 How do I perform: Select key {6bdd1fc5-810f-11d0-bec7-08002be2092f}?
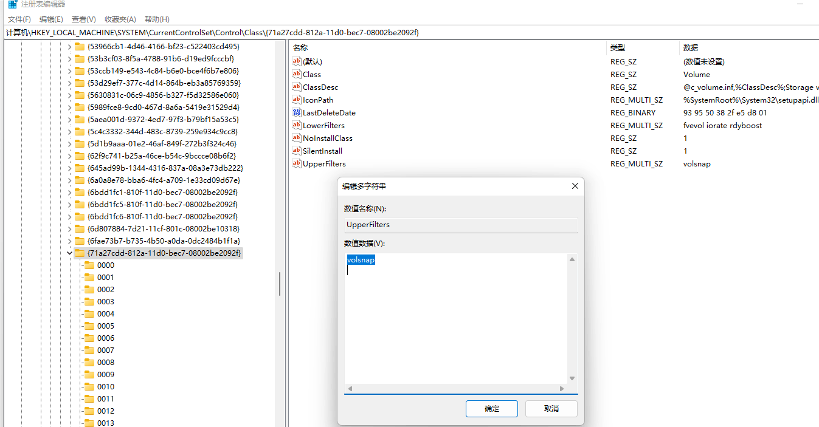click(163, 205)
